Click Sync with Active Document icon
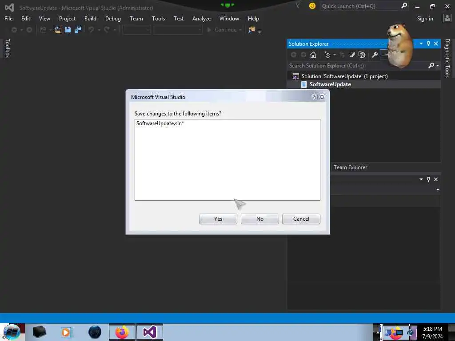This screenshot has height=341, width=455. [342, 55]
